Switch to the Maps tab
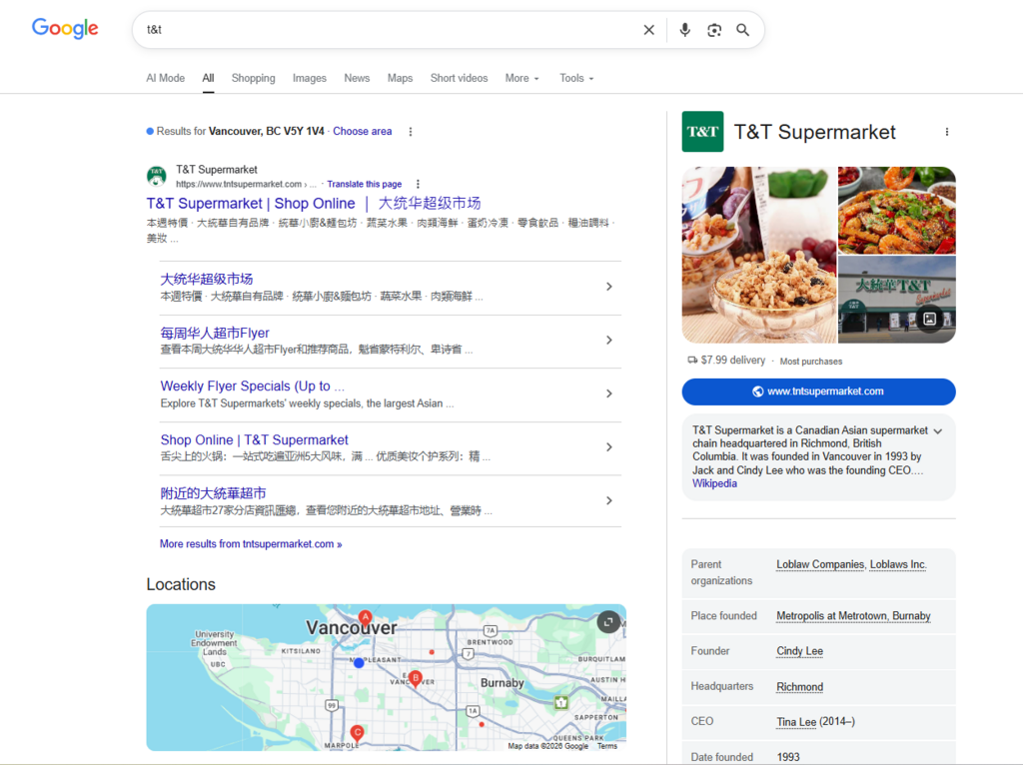This screenshot has width=1023, height=765. (400, 78)
